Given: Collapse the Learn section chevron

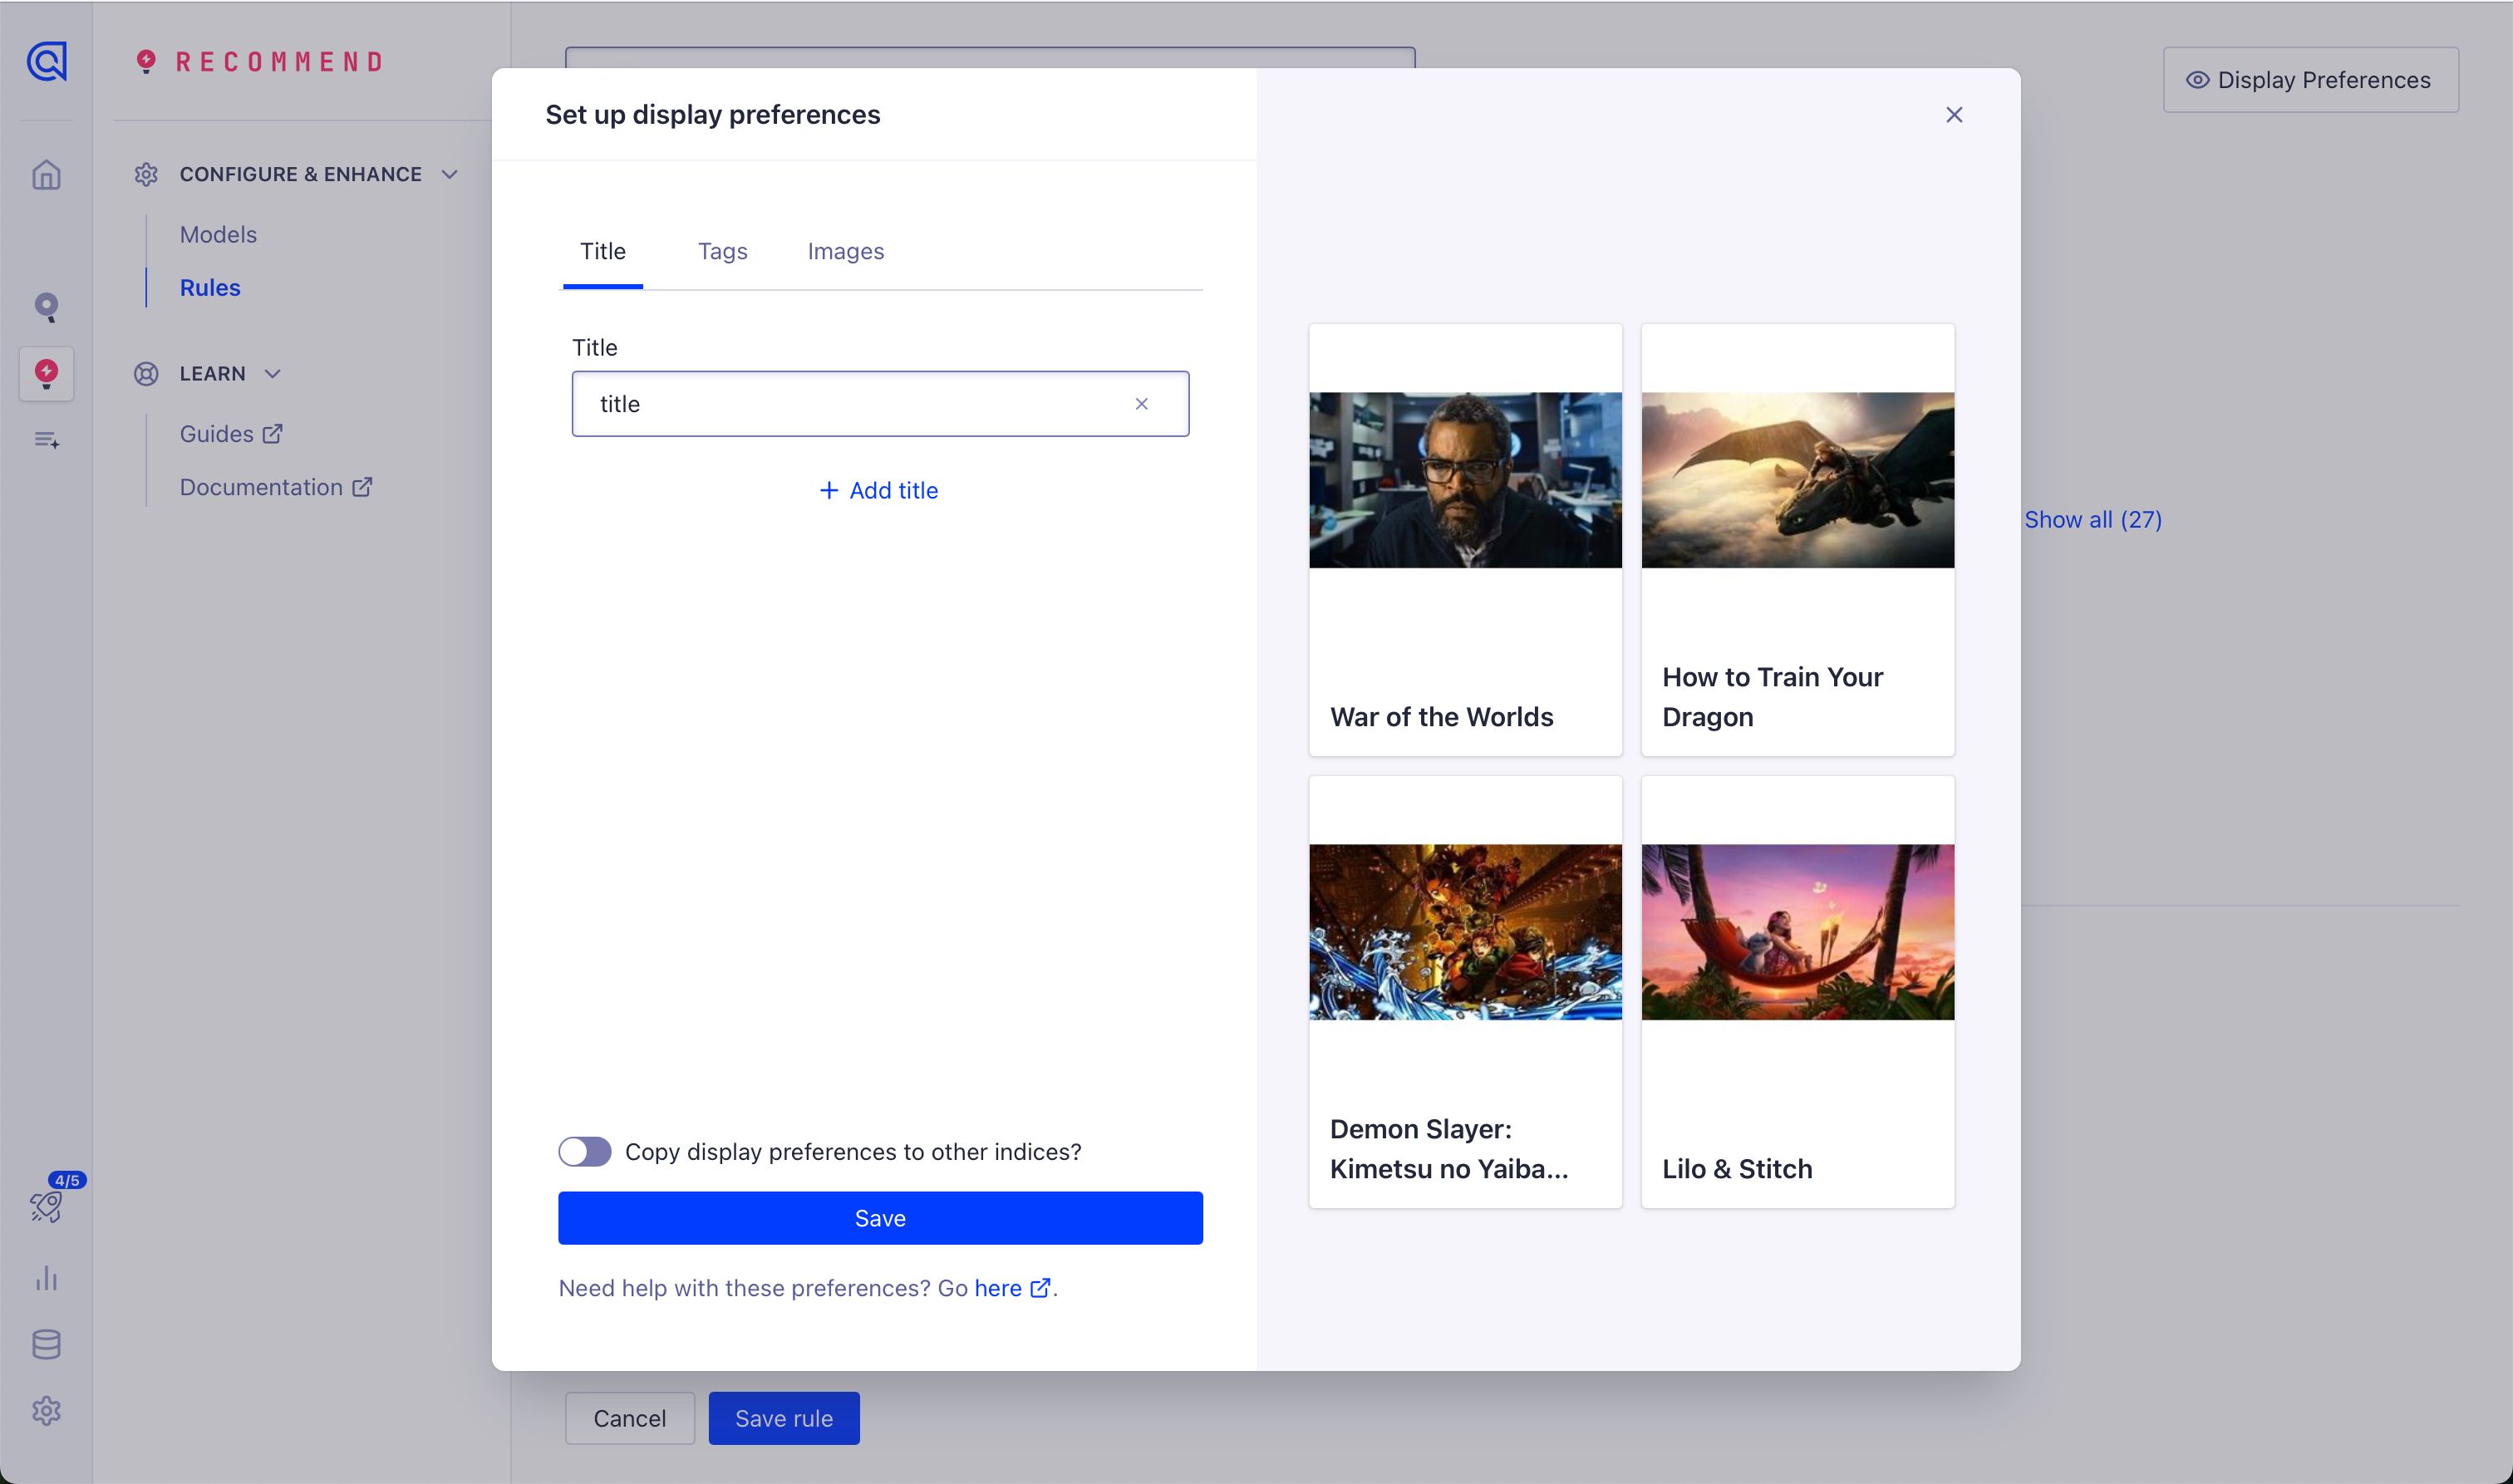Looking at the screenshot, I should click(272, 374).
